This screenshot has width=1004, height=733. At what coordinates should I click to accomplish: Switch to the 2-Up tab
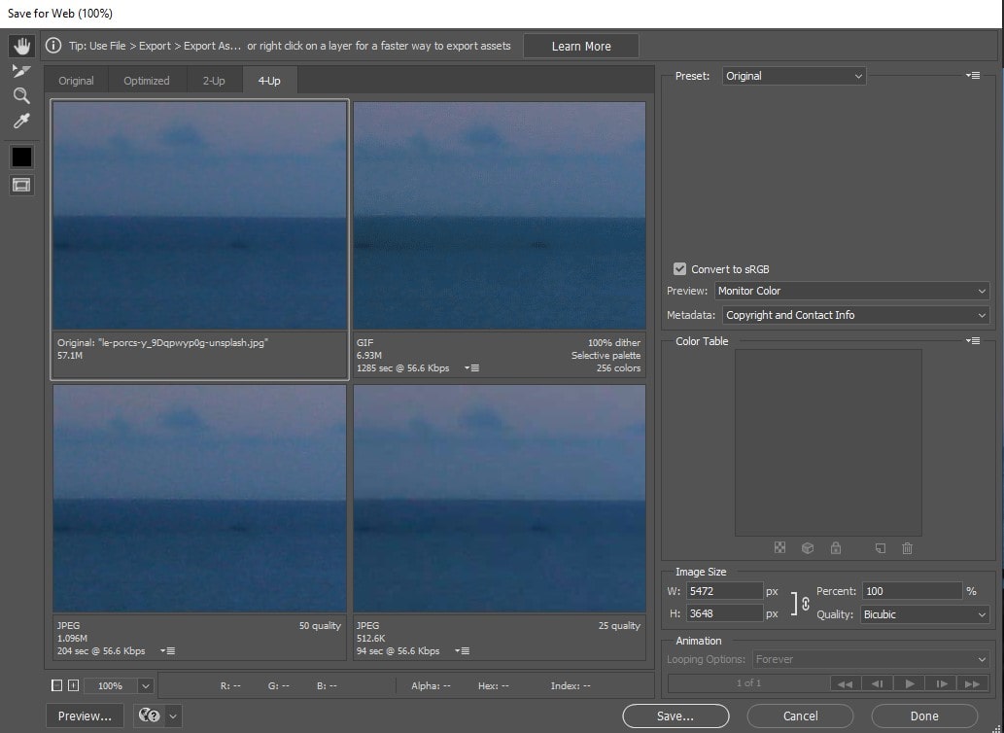pos(213,80)
